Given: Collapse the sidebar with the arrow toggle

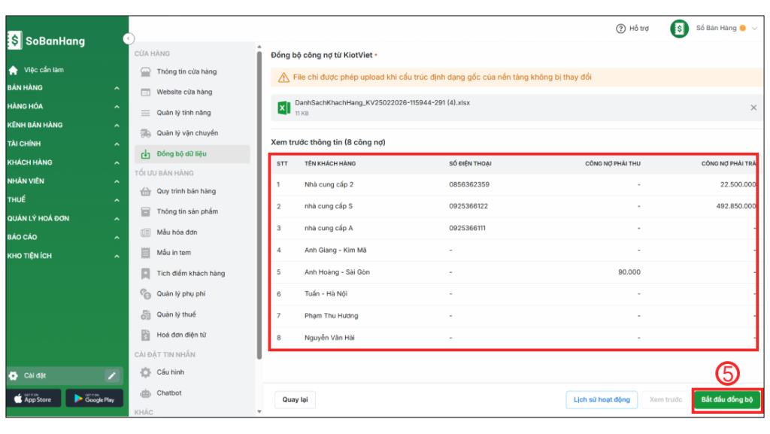Looking at the screenshot, I should pos(129,38).
